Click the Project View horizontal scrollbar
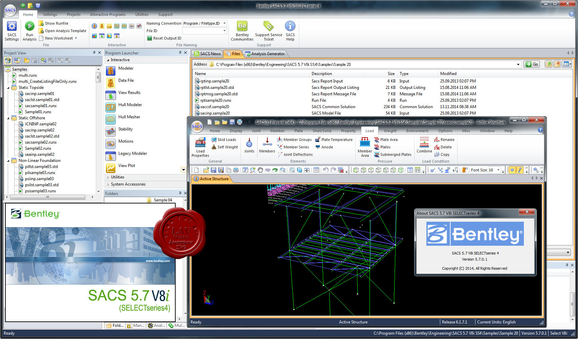This screenshot has height=339, width=578. 47,197
